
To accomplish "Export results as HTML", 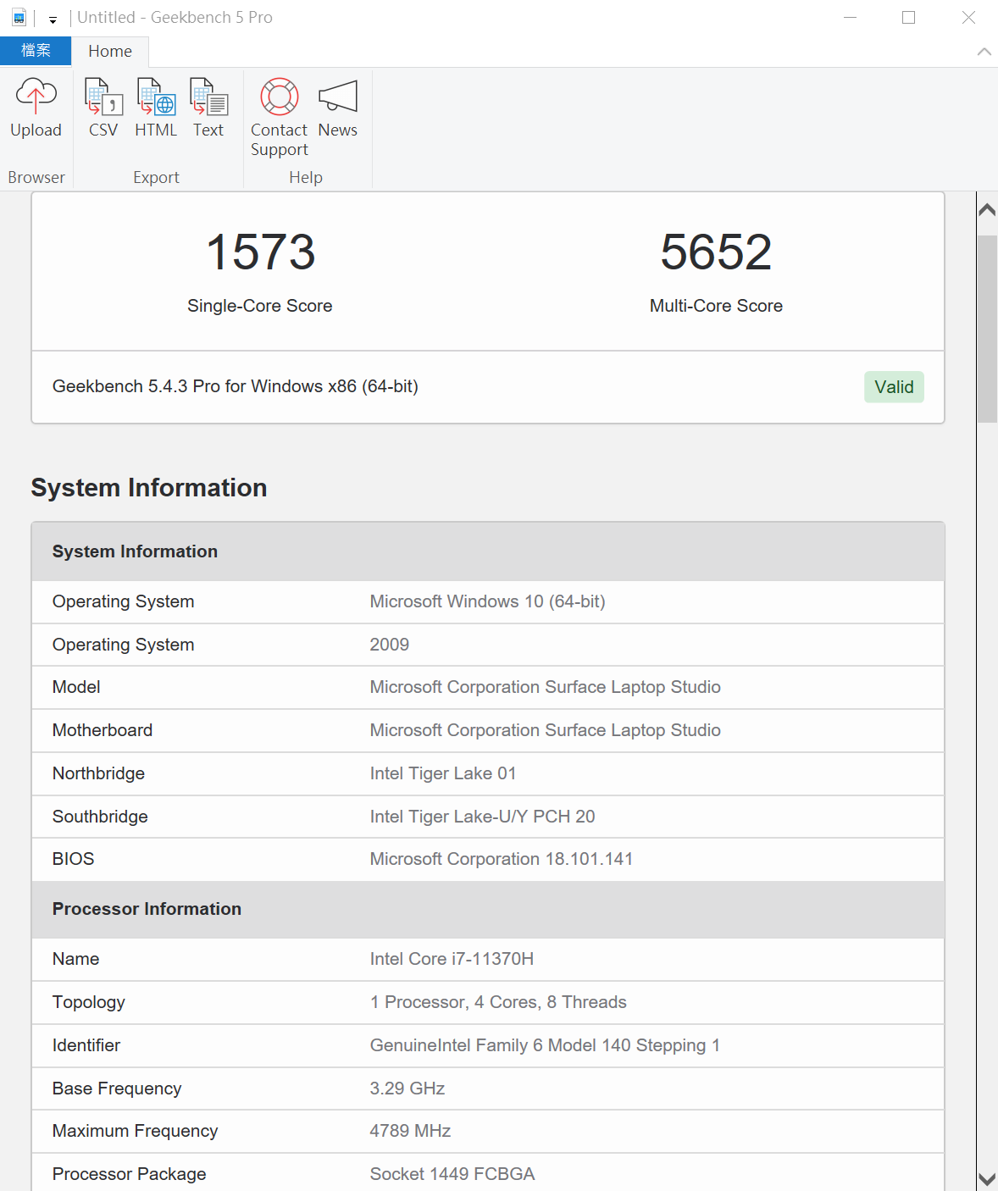I will (x=156, y=97).
